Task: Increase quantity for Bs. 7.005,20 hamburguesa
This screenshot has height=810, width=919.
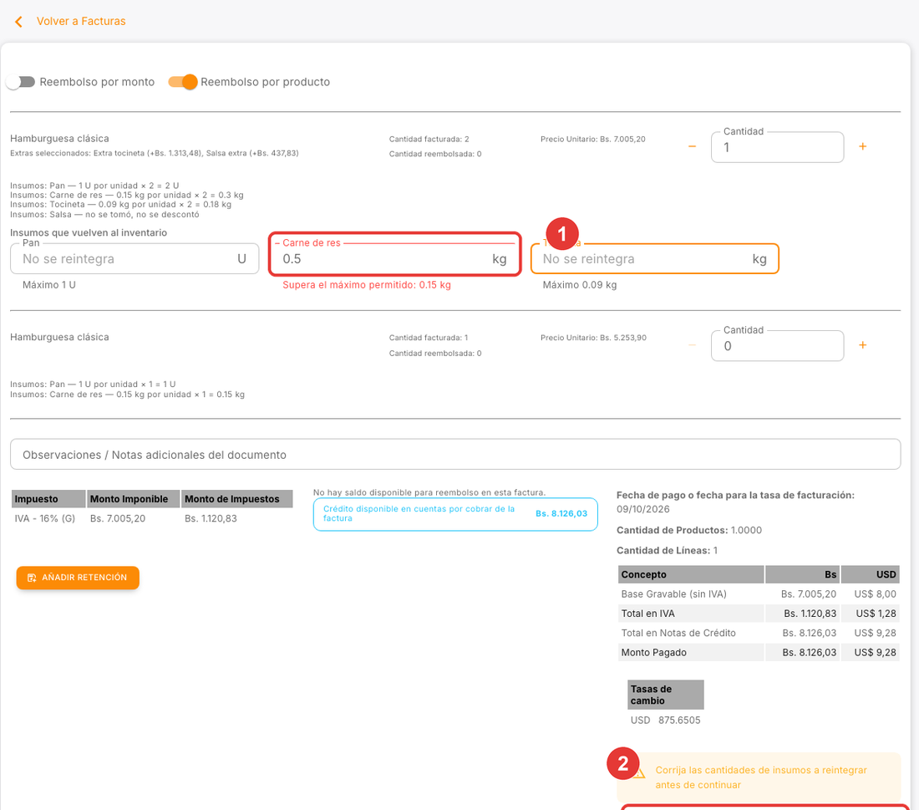Action: click(x=863, y=146)
